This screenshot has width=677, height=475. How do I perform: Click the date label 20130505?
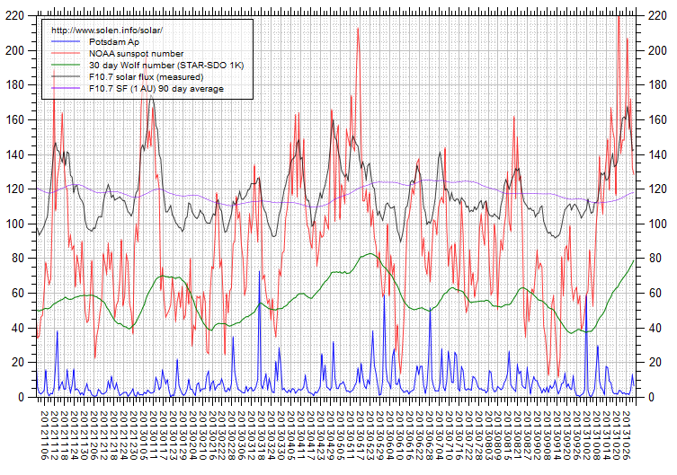click(342, 435)
